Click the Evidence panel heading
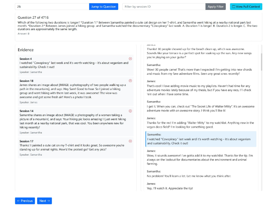 coord(26,50)
